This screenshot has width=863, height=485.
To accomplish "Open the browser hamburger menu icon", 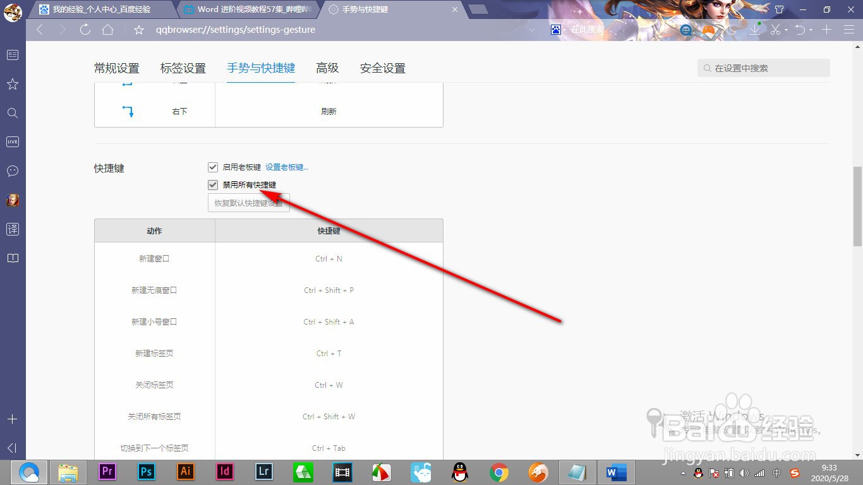I will point(850,29).
